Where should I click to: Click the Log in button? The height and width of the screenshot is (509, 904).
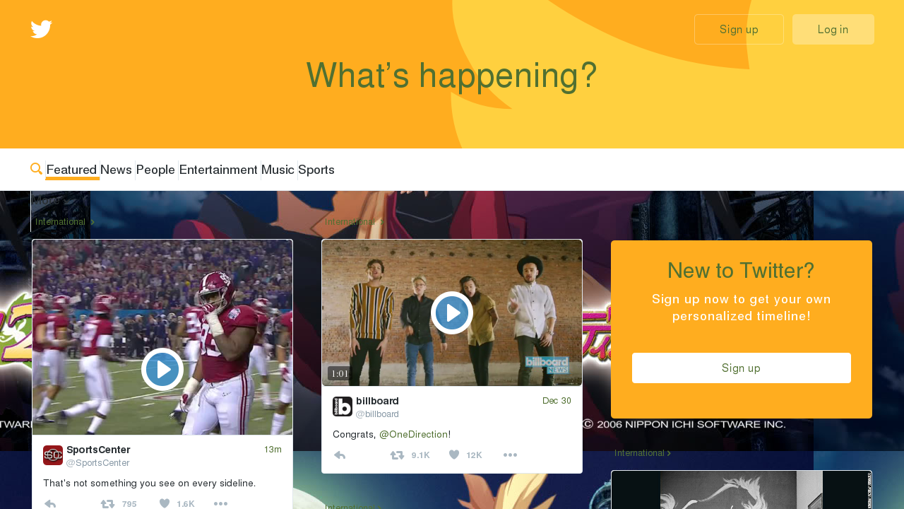(x=833, y=30)
